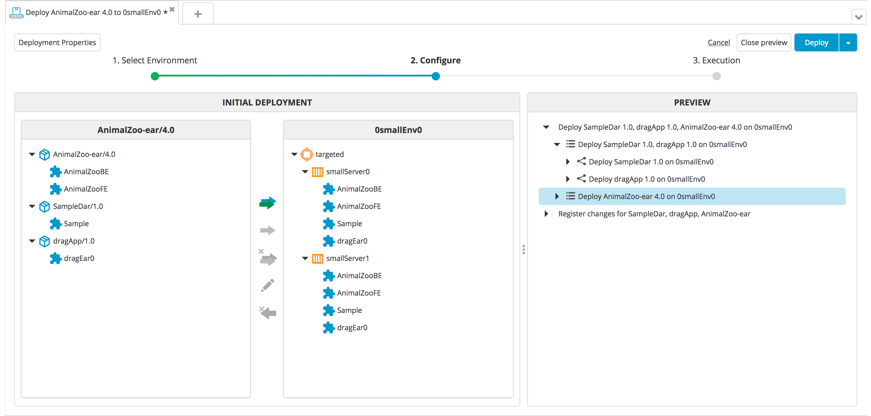
Task: Open a new tab with plus
Action: tap(198, 14)
